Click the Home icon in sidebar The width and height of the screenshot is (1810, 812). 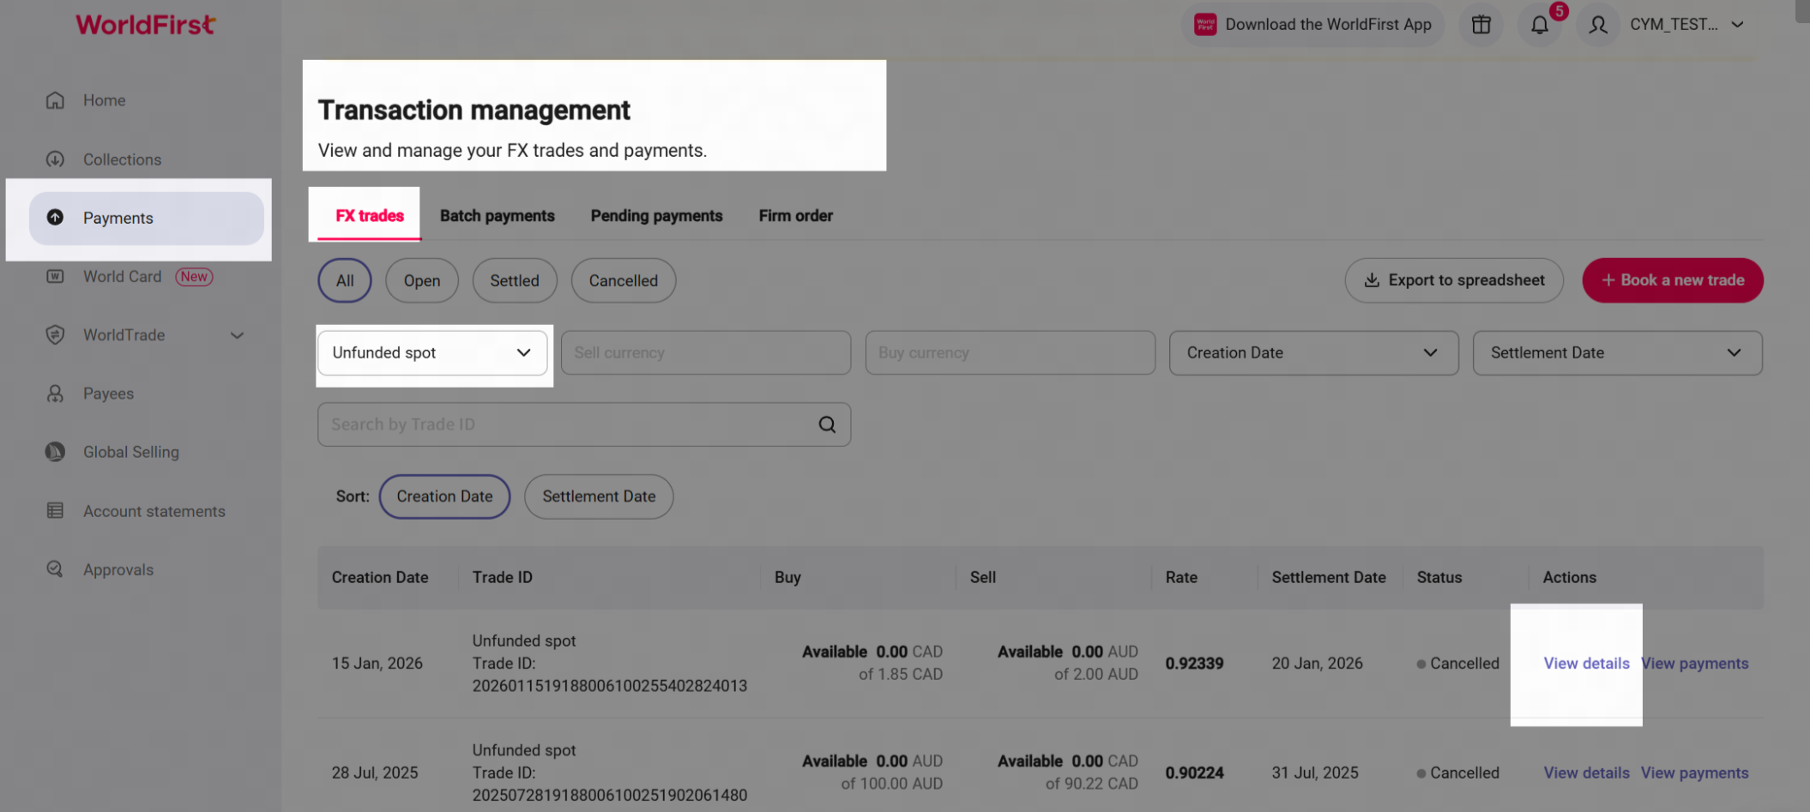(x=55, y=100)
